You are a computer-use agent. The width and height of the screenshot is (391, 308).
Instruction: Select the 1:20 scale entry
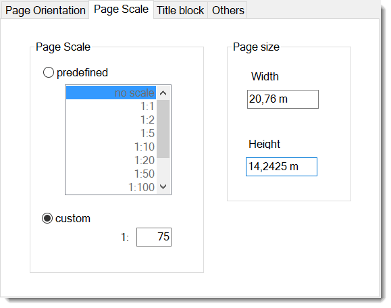pos(111,160)
